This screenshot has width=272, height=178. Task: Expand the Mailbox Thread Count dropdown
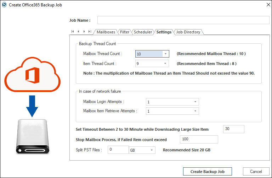(165, 54)
